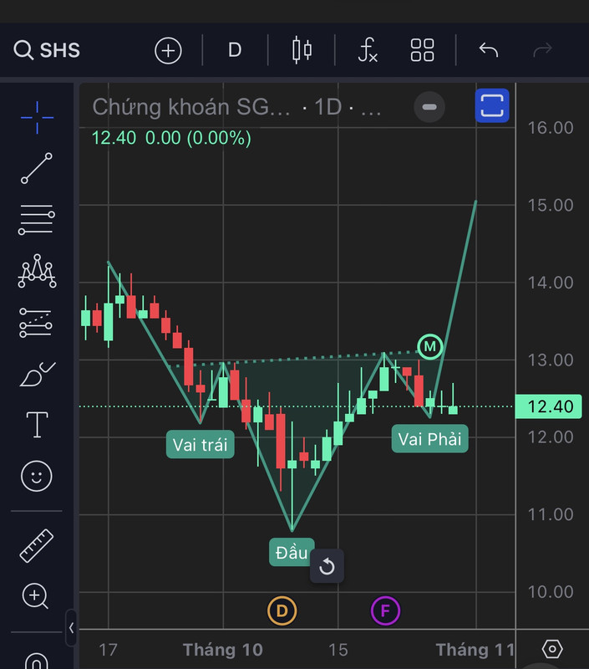Open the indicators fx menu
Image resolution: width=589 pixels, height=669 pixels.
[368, 50]
